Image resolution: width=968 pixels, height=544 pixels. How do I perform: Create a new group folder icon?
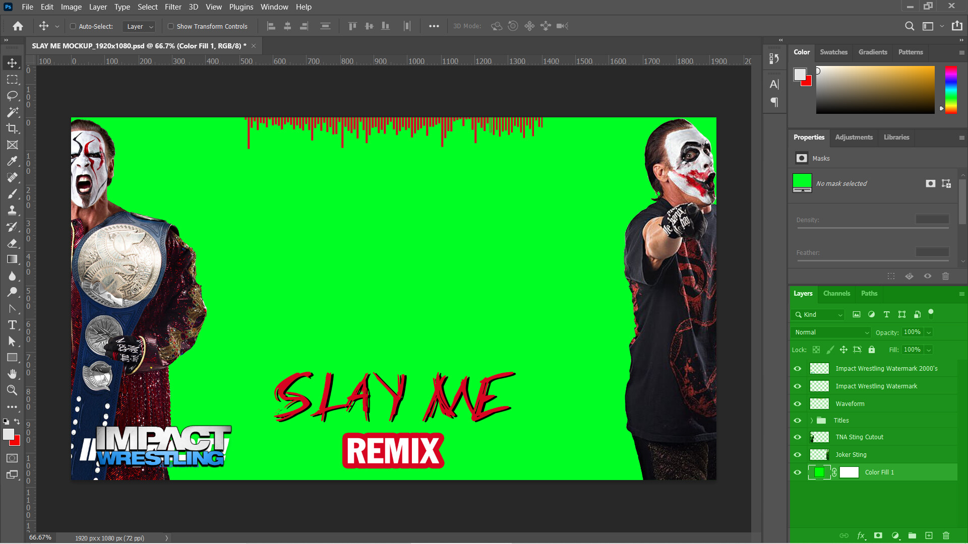(912, 535)
